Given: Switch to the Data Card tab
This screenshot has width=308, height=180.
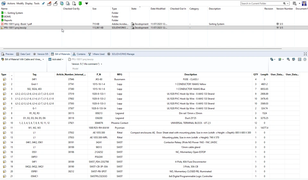Looking at the screenshot, I should point(23,54).
